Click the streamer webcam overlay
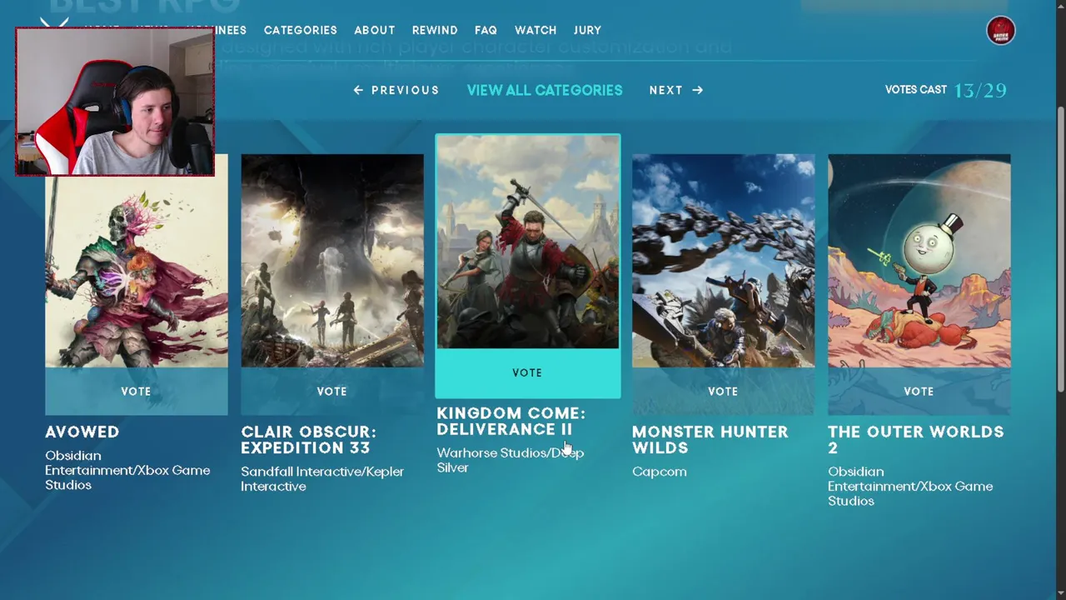This screenshot has width=1066, height=600. pyautogui.click(x=115, y=102)
